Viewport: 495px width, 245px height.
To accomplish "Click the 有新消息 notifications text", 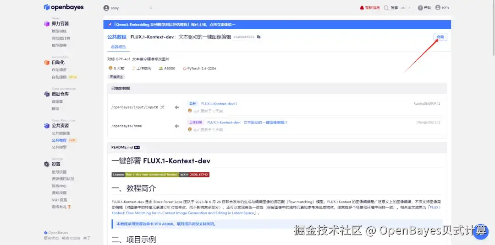I will (x=372, y=8).
